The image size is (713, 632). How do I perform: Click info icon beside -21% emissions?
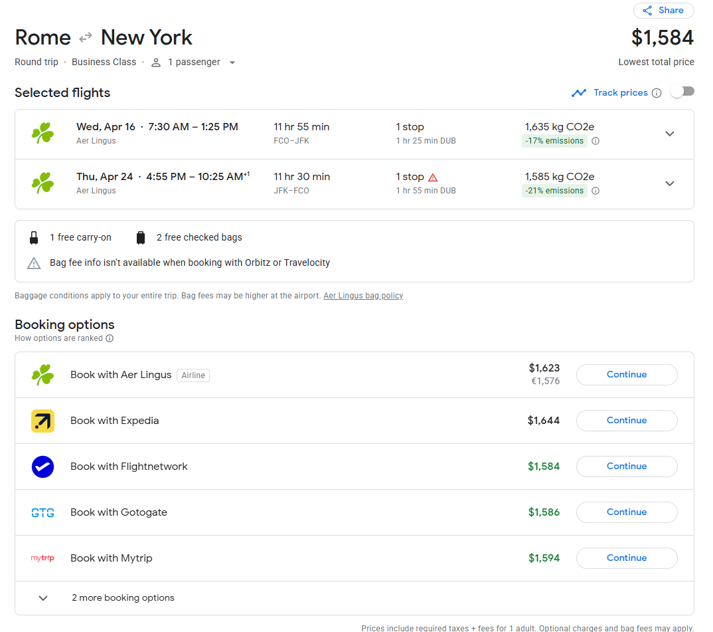(x=595, y=191)
